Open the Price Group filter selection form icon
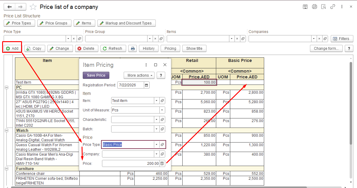The width and height of the screenshot is (357, 188). pos(161,39)
